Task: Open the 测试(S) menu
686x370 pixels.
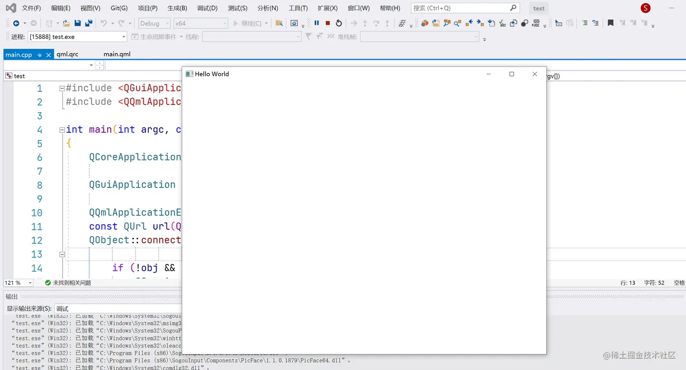Action: pos(238,8)
